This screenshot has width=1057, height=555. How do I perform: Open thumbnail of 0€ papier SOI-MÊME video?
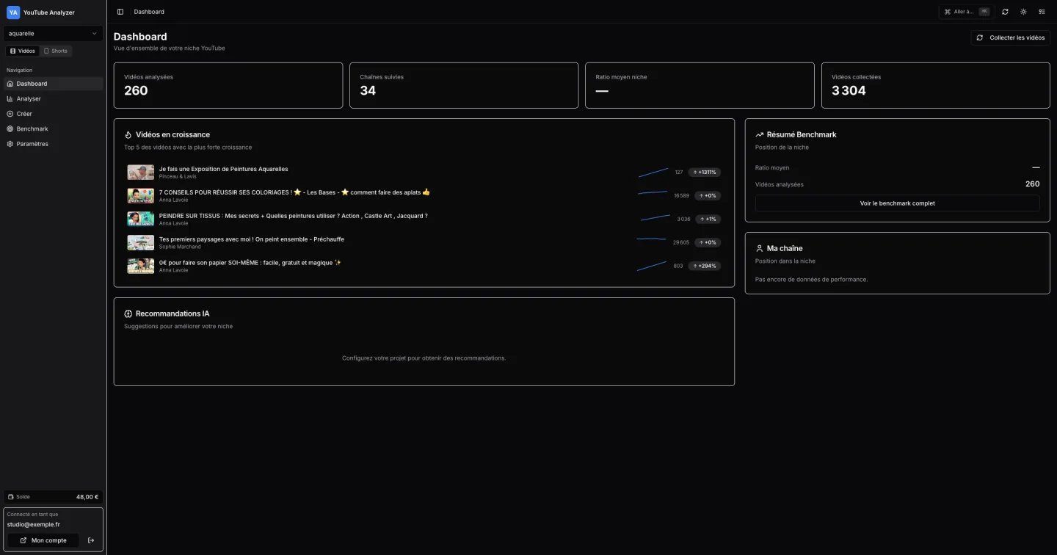click(x=141, y=266)
